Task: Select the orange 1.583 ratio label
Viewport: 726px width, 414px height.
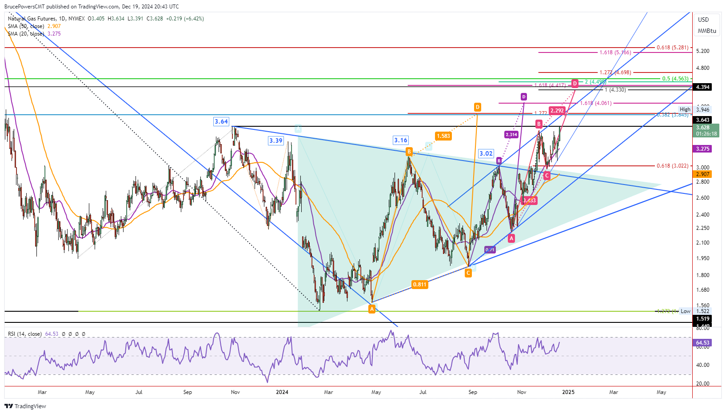Action: pyautogui.click(x=443, y=136)
